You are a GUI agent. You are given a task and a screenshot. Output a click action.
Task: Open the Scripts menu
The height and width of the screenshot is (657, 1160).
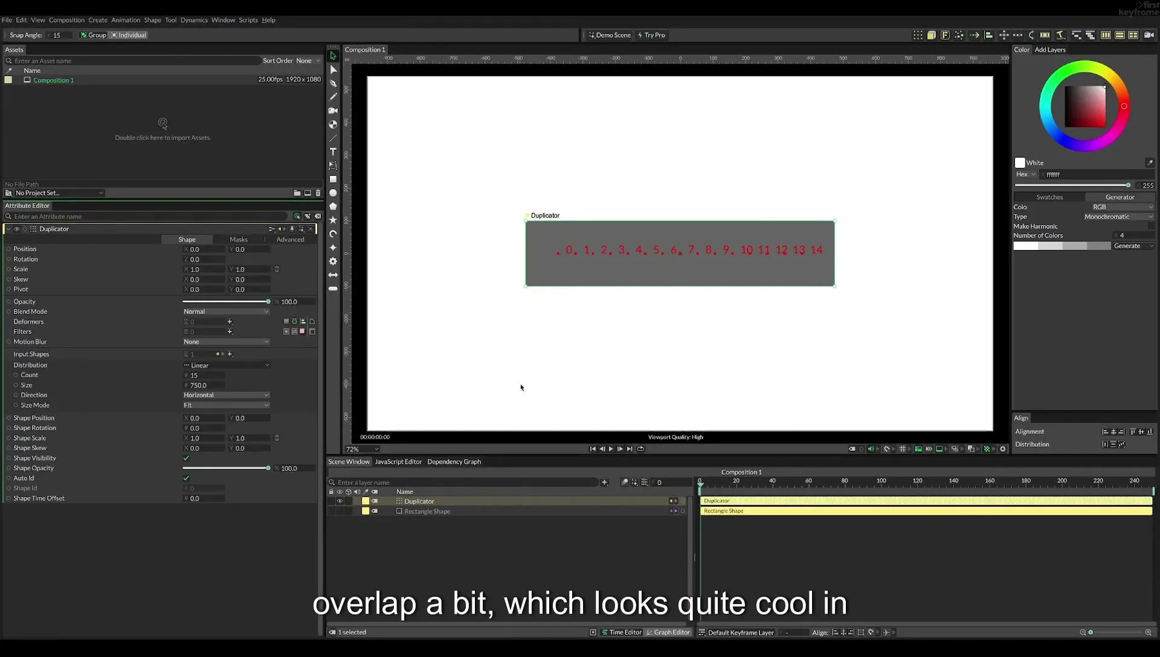click(x=248, y=20)
